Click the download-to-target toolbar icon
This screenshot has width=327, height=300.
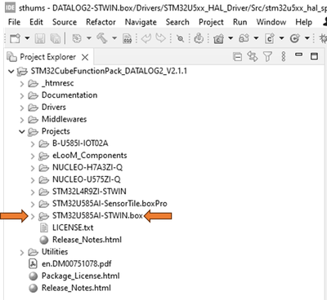(199, 38)
